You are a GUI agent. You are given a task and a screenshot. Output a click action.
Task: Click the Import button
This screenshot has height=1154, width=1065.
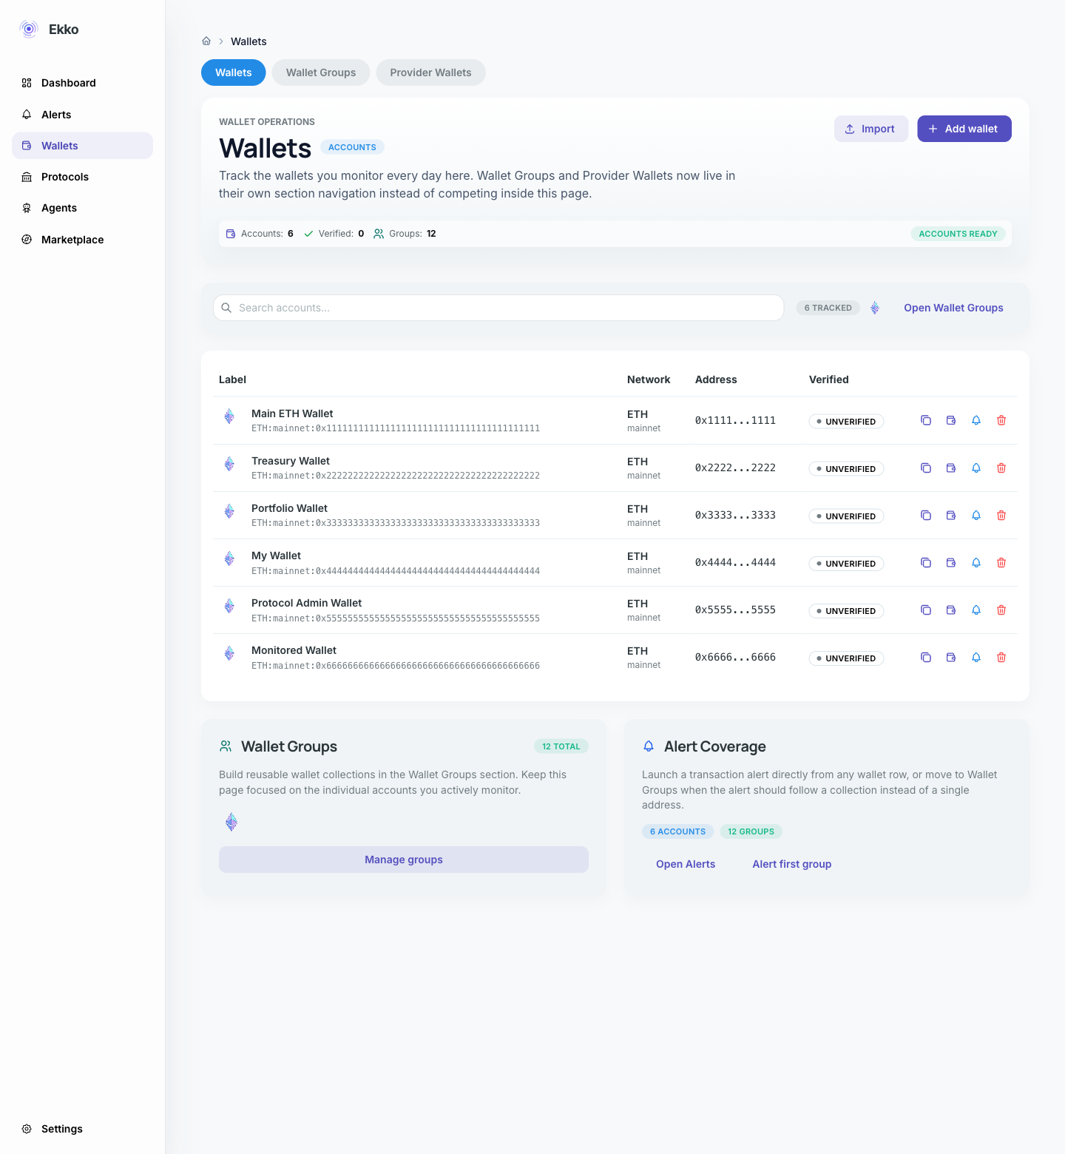coord(871,129)
